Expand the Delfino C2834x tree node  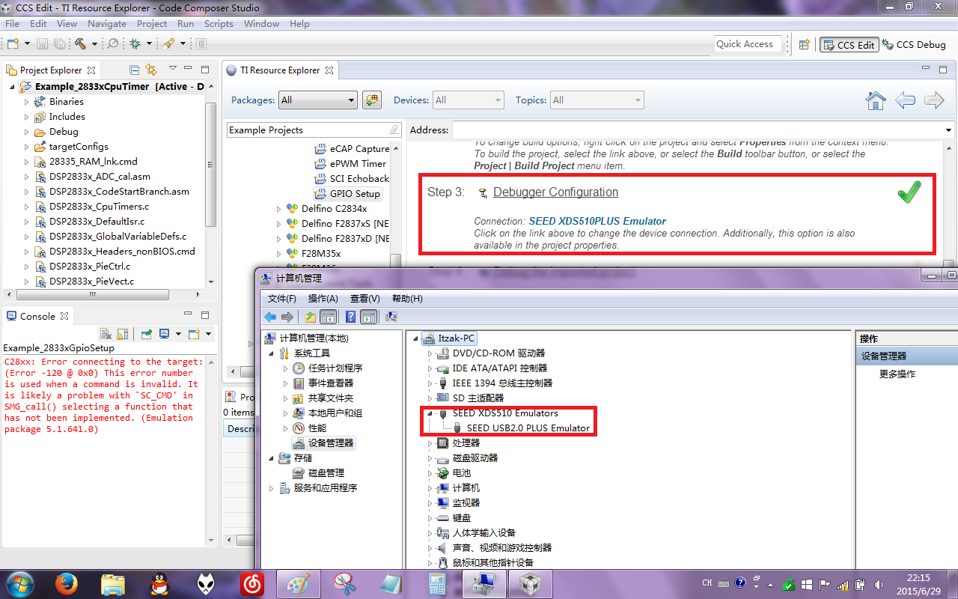pyautogui.click(x=279, y=209)
